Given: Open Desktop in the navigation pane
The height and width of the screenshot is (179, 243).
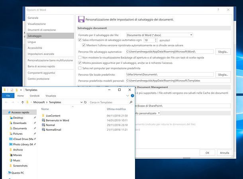Looking at the screenshot, I should tap(18, 118).
